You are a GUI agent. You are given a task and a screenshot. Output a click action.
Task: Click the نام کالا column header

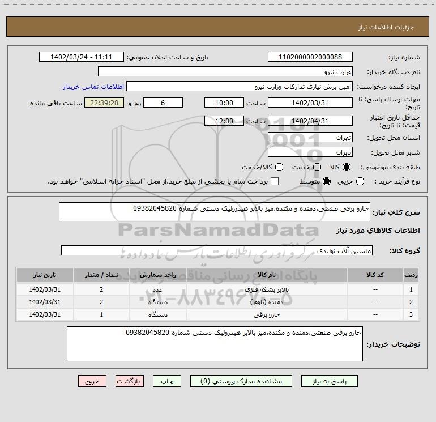pyautogui.click(x=267, y=275)
